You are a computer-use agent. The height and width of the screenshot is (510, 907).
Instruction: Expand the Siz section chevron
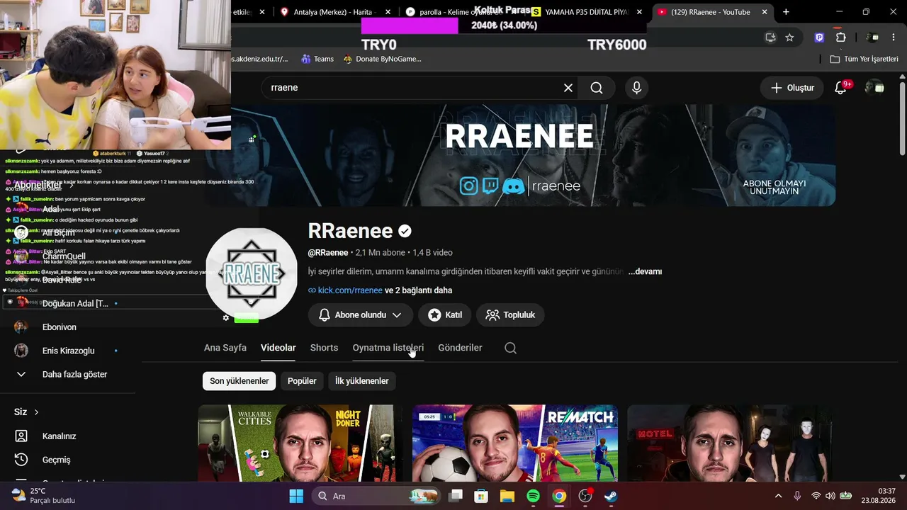(36, 412)
